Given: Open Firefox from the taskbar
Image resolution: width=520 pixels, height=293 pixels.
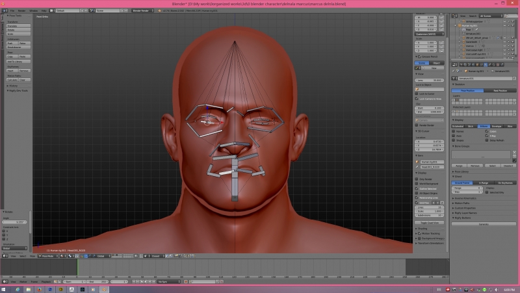Looking at the screenshot, I should pos(39,289).
